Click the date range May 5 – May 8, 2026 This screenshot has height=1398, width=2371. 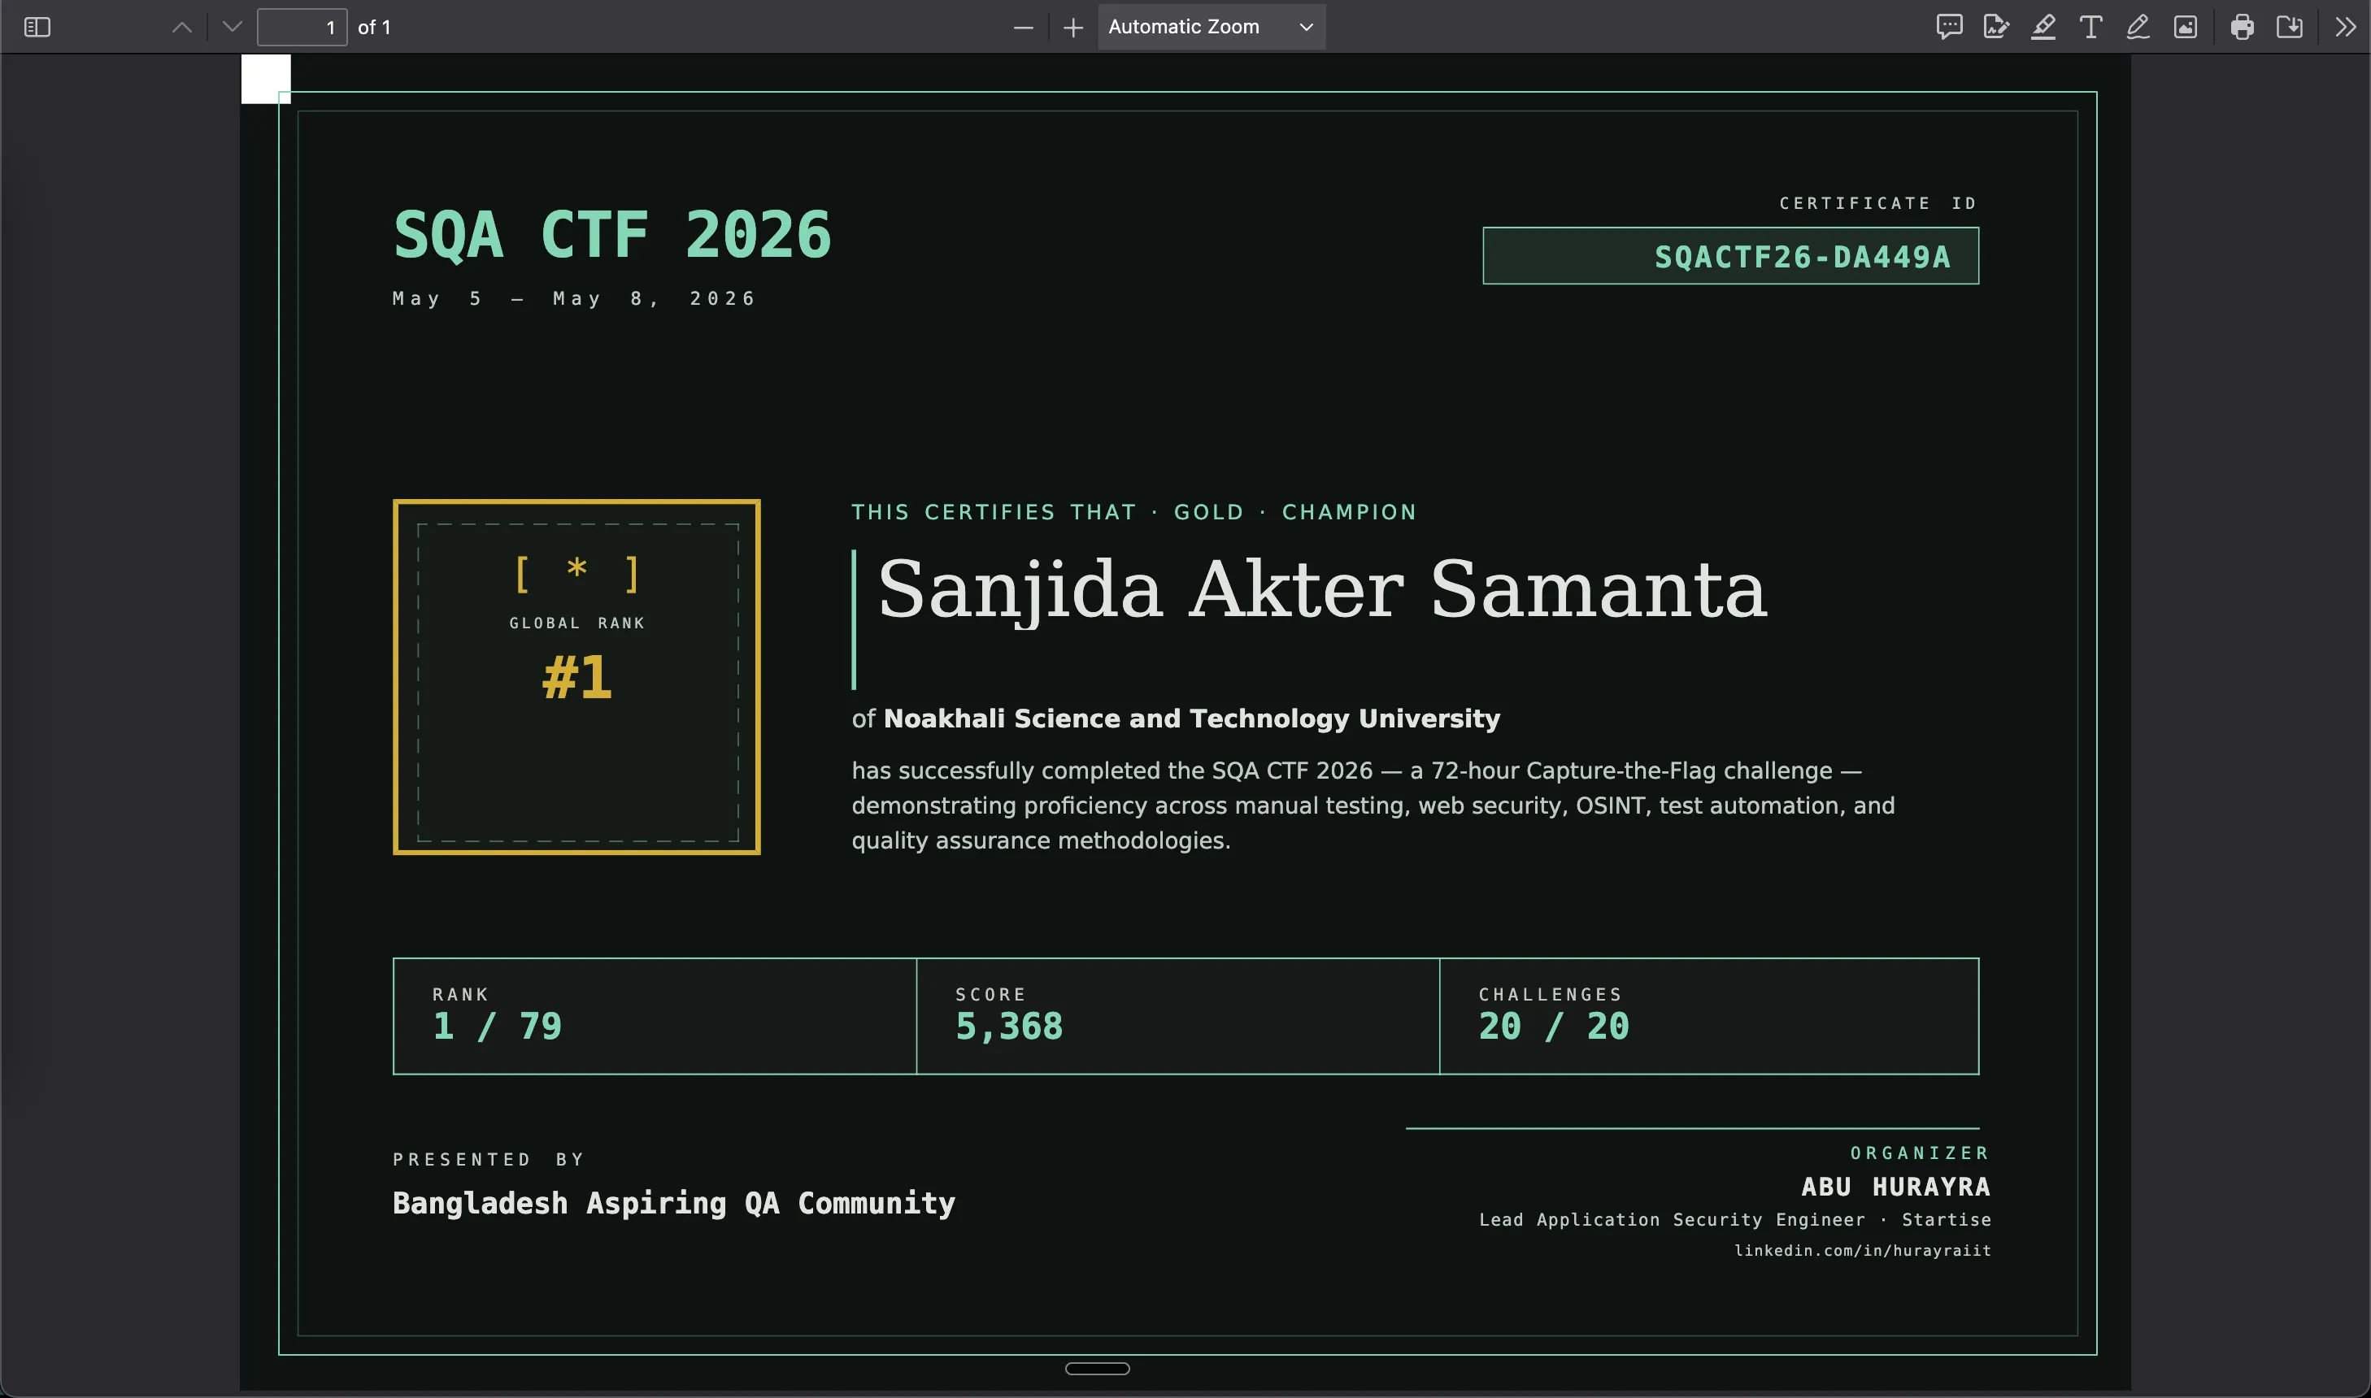574,298
